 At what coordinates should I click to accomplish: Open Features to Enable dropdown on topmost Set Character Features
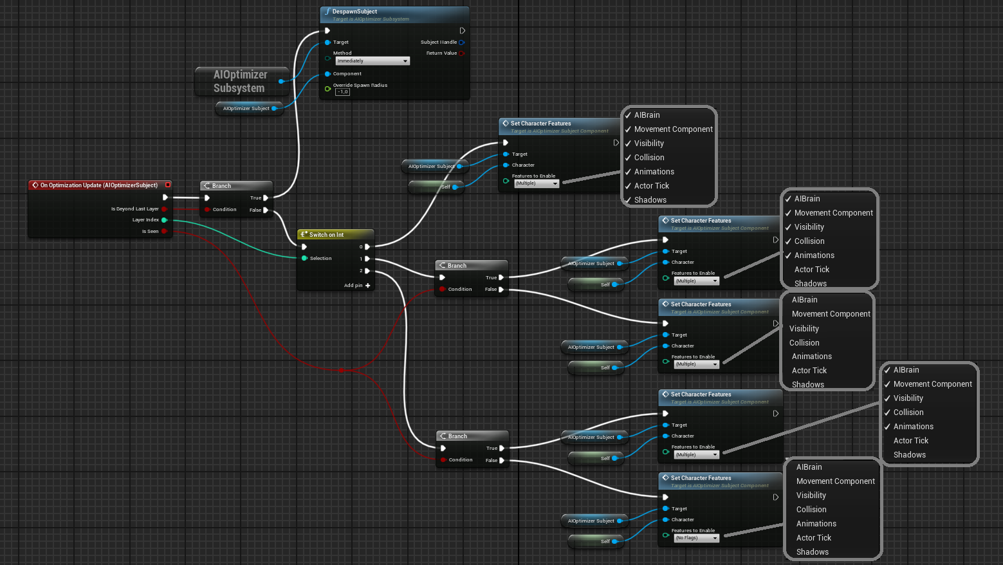537,183
